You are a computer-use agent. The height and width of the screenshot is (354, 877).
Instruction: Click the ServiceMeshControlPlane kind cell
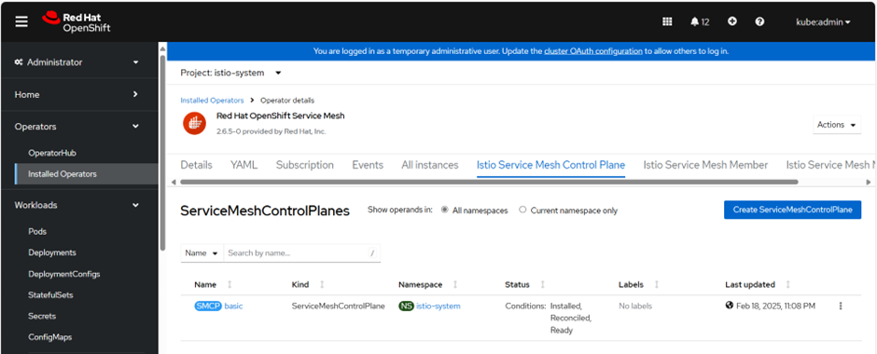pyautogui.click(x=339, y=306)
